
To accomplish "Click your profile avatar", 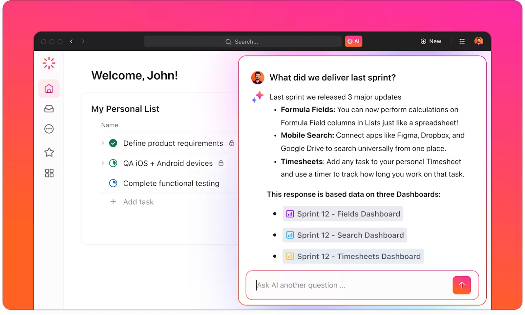I will click(479, 41).
